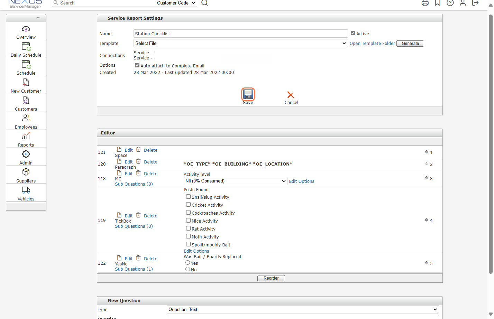Open Sub Questions (0) for row 119

pos(134,226)
